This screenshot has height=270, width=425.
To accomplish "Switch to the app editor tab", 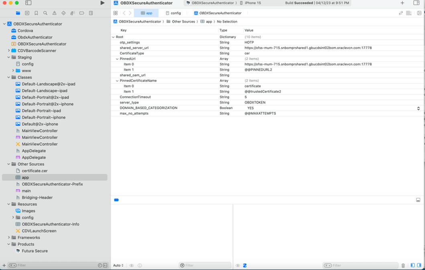I will point(146,13).
